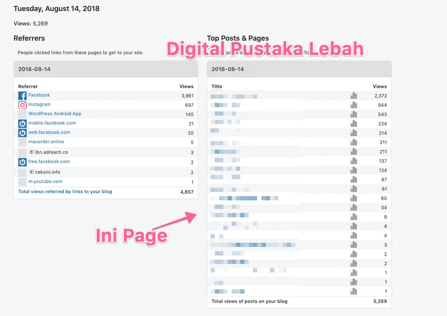The height and width of the screenshot is (316, 447).
Task: Open the m.youtube.com referrer link
Action: pos(45,181)
